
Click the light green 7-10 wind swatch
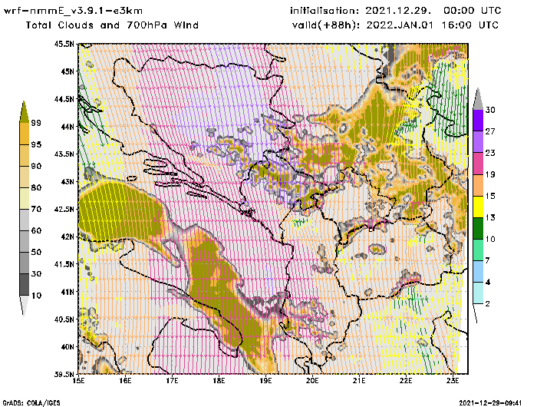[x=478, y=250]
